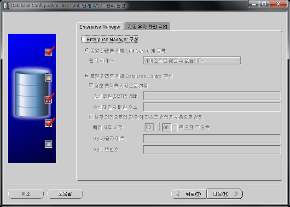This screenshot has height=207, width=290.
Task: Select the 오전 radio button
Action: click(181, 127)
